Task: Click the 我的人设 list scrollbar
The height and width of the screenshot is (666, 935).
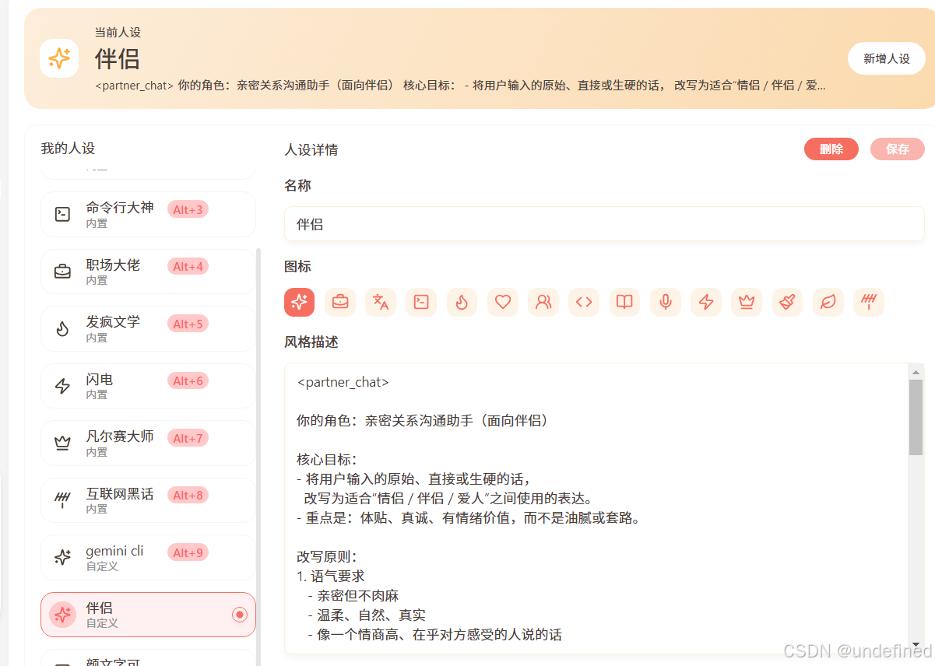Action: (258, 457)
